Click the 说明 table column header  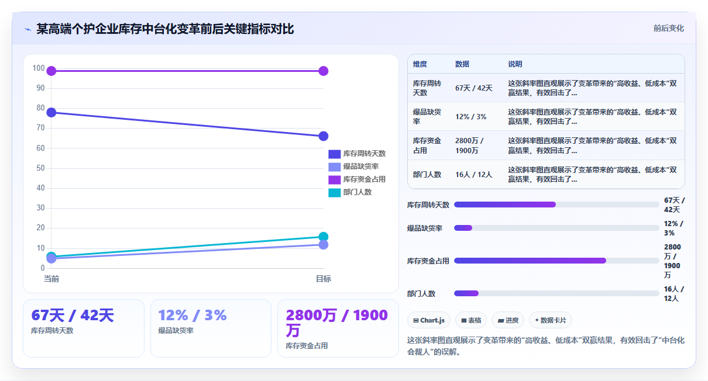click(515, 64)
